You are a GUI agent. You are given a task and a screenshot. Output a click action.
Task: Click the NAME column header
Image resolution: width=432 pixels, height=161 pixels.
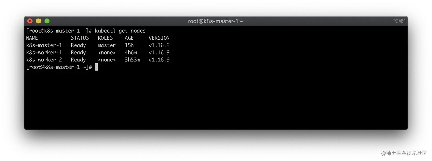pos(32,38)
